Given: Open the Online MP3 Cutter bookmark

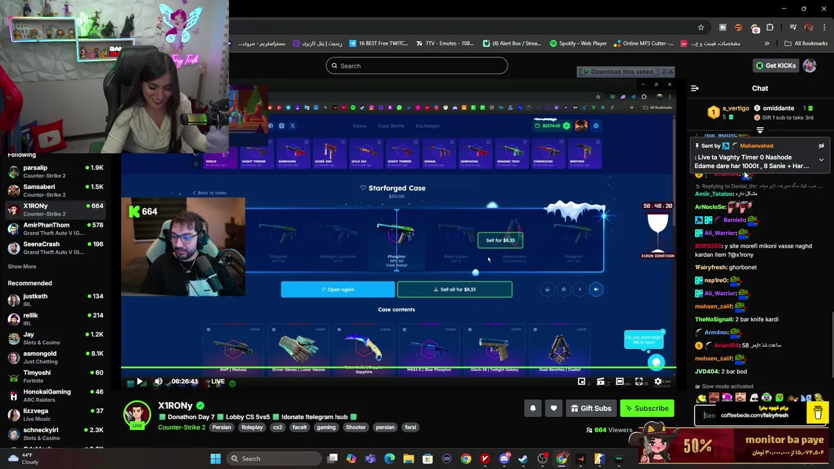Looking at the screenshot, I should click(x=644, y=44).
